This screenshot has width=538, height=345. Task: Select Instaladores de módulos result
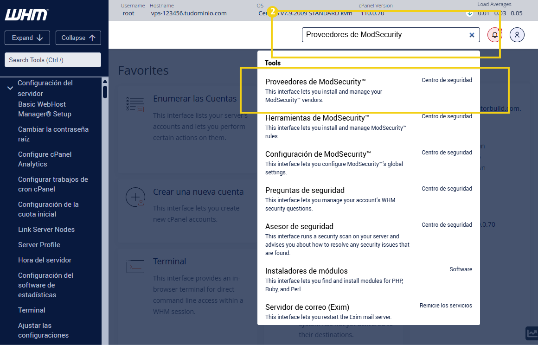tap(369, 280)
